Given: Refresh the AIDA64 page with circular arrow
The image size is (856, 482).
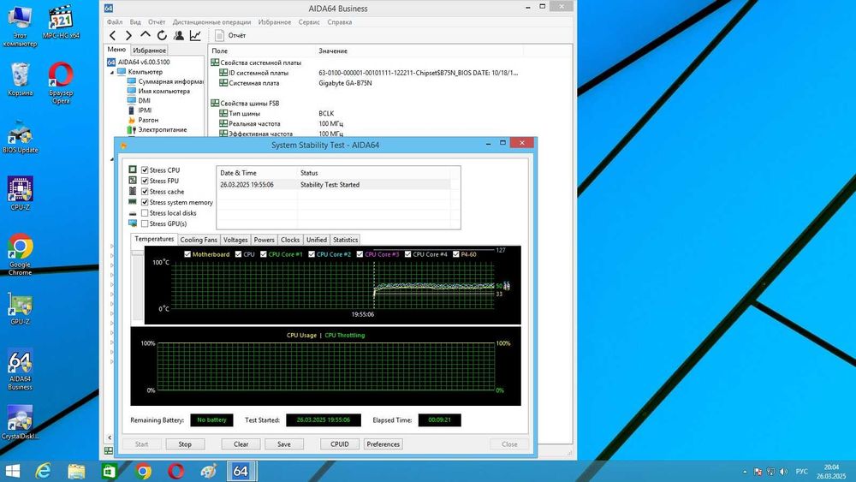Looking at the screenshot, I should coord(162,35).
